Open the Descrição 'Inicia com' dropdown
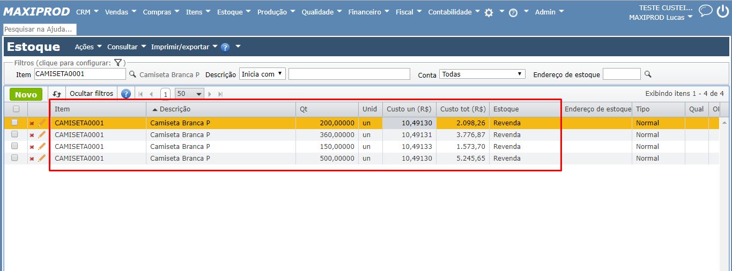Image resolution: width=732 pixels, height=271 pixels. 262,74
